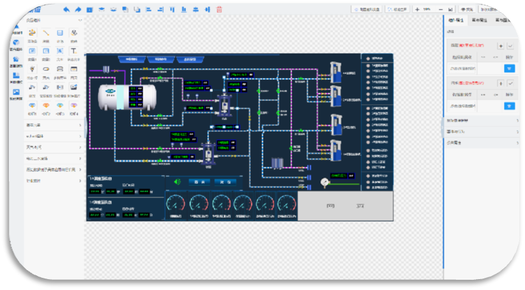
Task: Click the redo arrow in the toolbar
Action: point(77,10)
